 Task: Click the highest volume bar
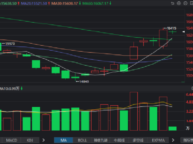pyautogui.click(x=134, y=111)
